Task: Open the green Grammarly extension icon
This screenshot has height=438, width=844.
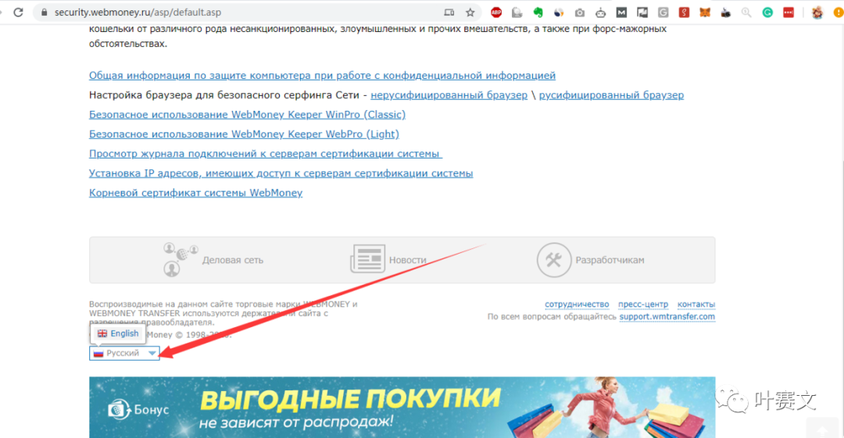Action: [767, 12]
